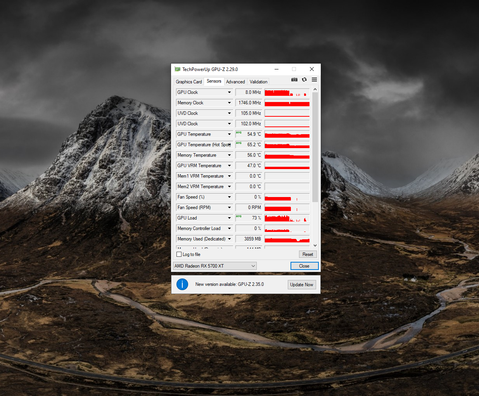This screenshot has height=396, width=479.
Task: Click the Close button in GPU-Z
Action: coord(304,266)
